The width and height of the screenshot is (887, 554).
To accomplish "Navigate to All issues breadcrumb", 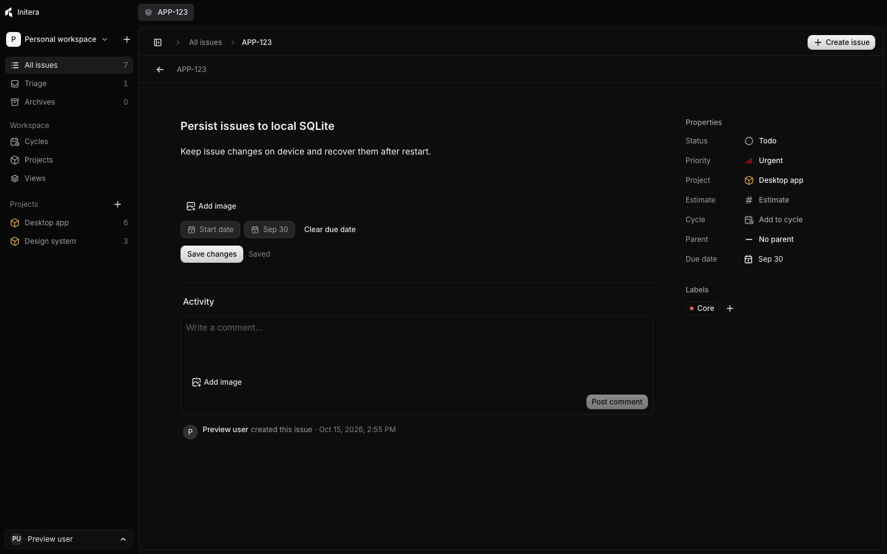I will [206, 42].
